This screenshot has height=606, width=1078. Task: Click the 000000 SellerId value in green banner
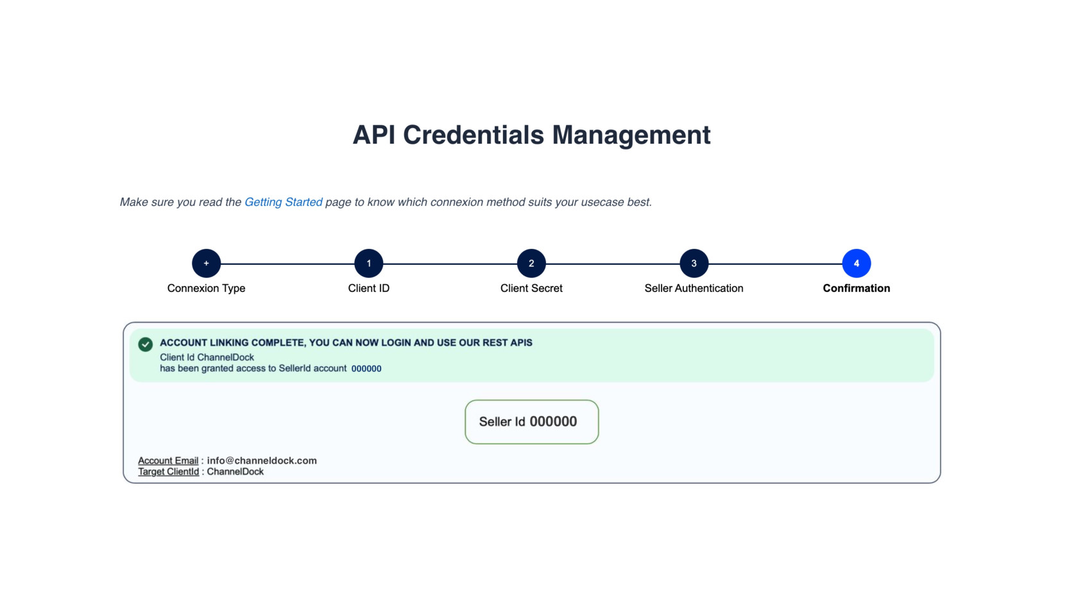(x=366, y=369)
